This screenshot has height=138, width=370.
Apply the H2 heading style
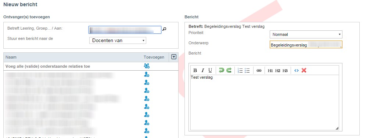click(277, 71)
